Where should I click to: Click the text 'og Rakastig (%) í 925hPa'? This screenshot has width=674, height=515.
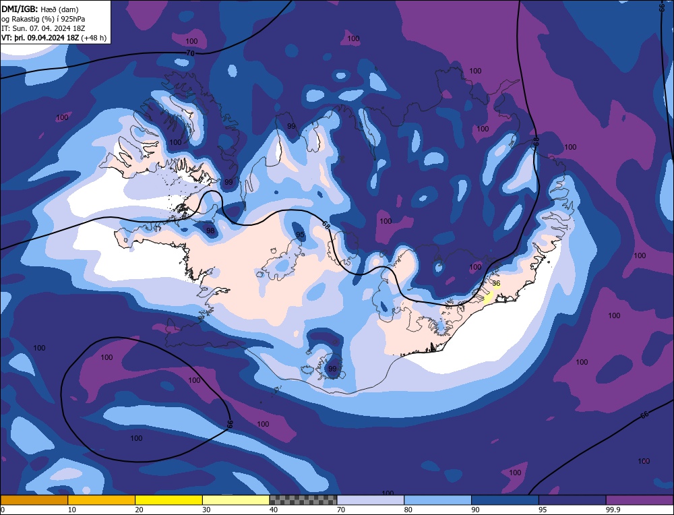[43, 19]
